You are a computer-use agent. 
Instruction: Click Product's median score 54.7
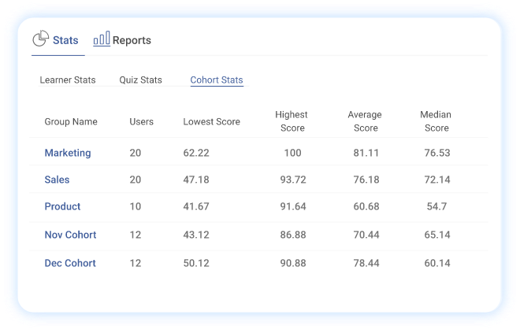436,206
